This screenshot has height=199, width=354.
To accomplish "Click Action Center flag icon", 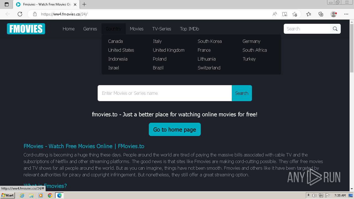I will point(328,195).
